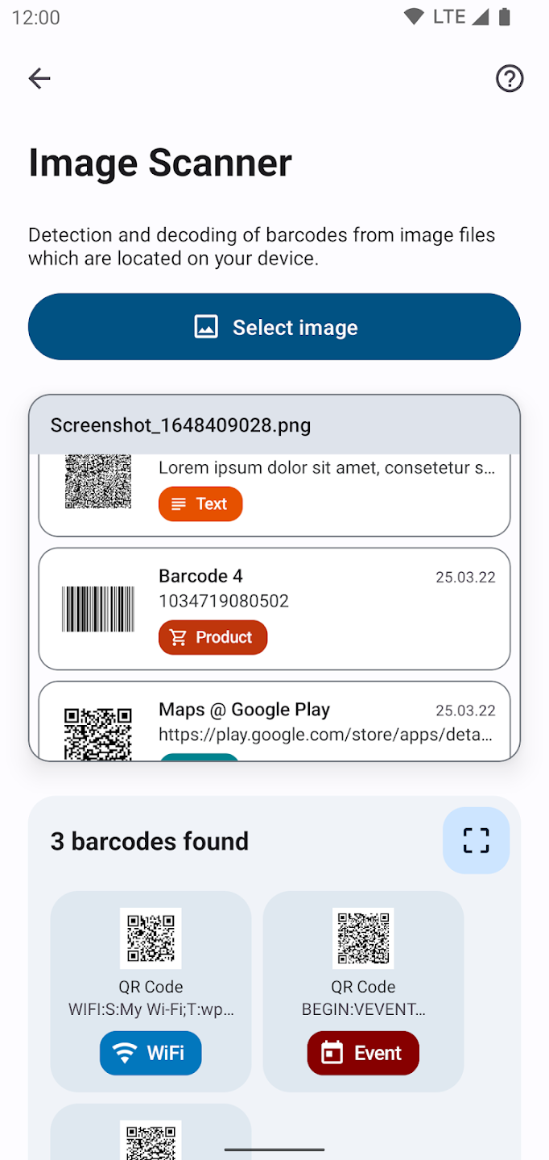Image resolution: width=549 pixels, height=1160 pixels.
Task: Tap the blue WiFi chip
Action: (x=151, y=1053)
